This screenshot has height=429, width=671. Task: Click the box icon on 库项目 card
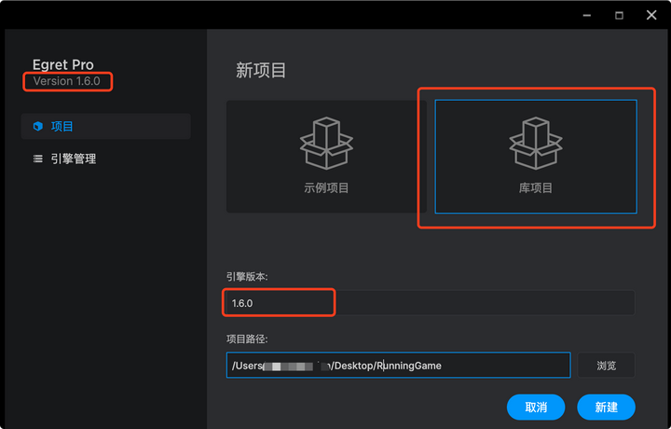coord(536,143)
